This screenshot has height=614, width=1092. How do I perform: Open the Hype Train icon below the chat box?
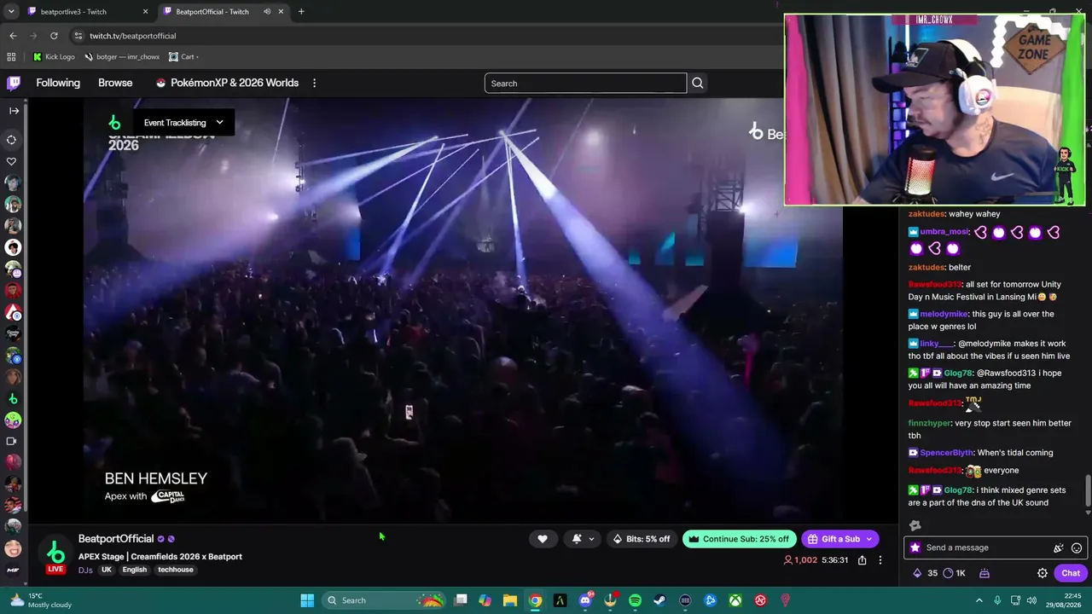(x=984, y=573)
